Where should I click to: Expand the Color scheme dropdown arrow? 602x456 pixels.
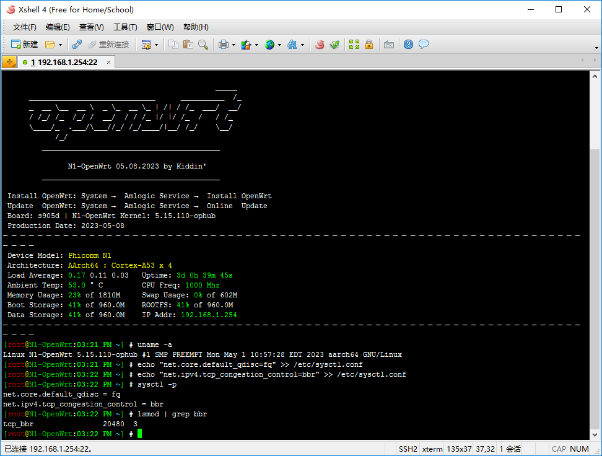[256, 45]
